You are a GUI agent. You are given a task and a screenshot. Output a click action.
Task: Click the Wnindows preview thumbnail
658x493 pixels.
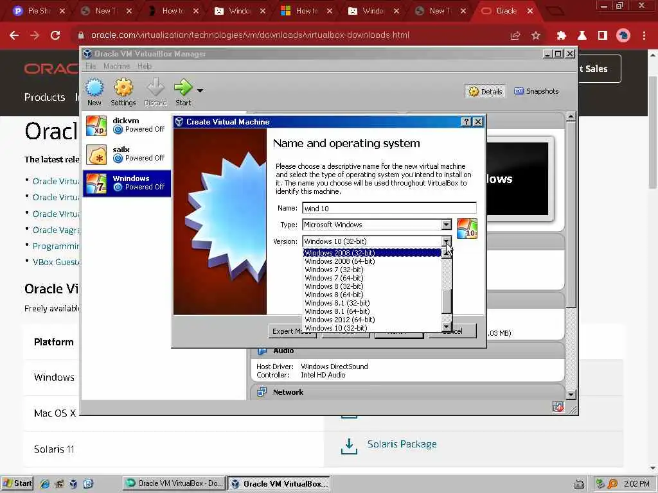click(517, 179)
